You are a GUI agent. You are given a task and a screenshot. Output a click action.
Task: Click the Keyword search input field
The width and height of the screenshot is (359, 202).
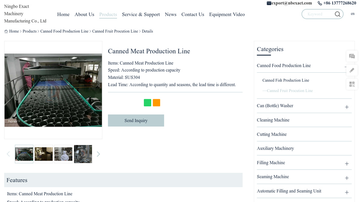point(318,14)
